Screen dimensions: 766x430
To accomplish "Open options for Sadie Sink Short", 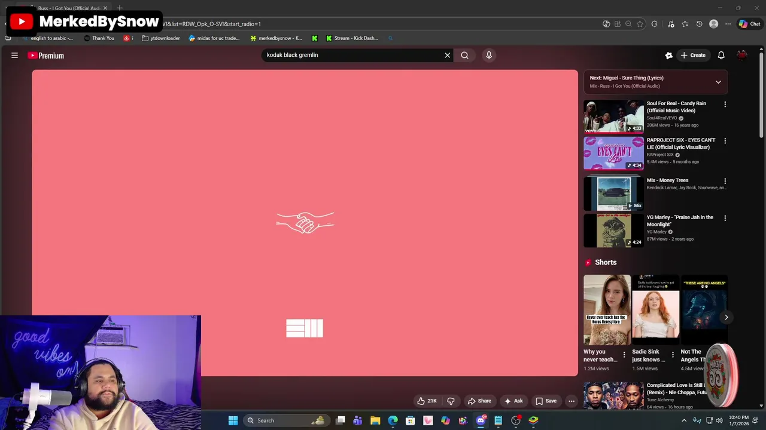I will [673, 355].
